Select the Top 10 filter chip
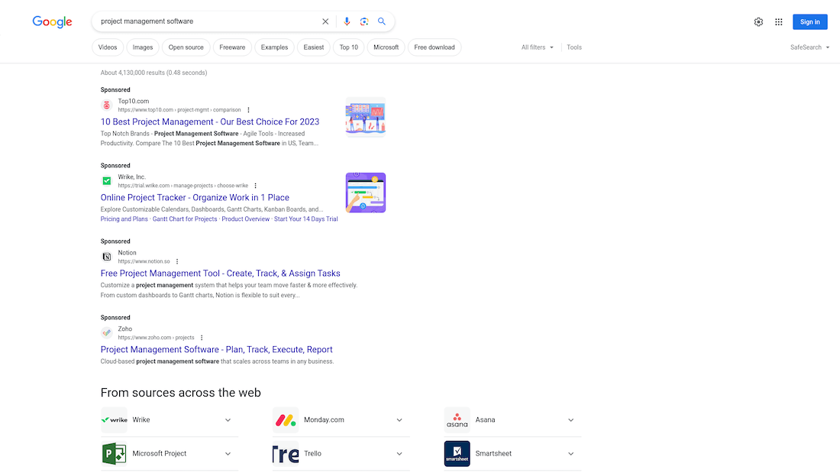The height and width of the screenshot is (473, 840). 349,47
